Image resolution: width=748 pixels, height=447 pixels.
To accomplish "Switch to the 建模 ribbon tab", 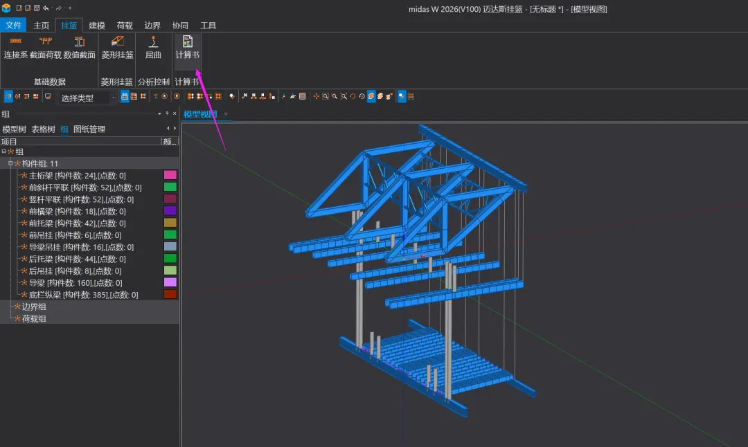I will click(96, 26).
